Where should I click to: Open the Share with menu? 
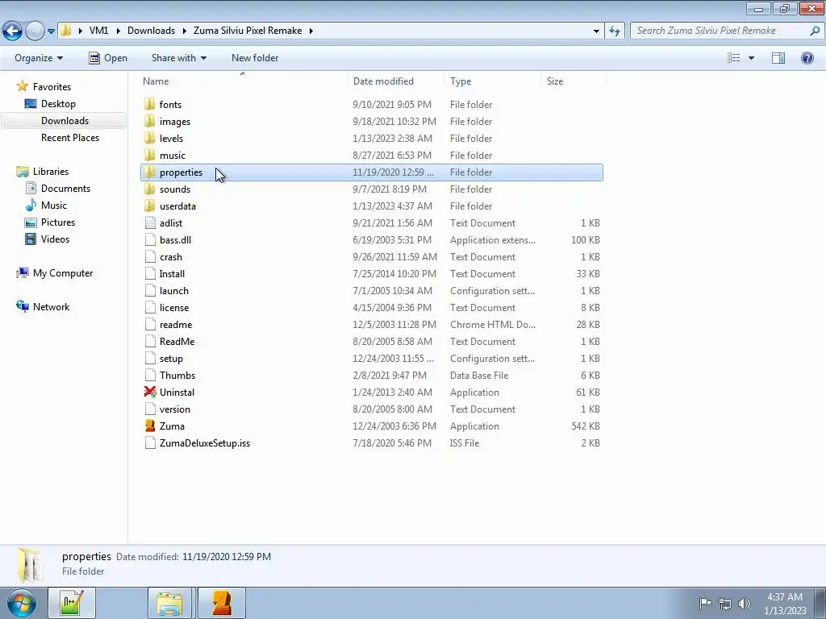pos(178,58)
